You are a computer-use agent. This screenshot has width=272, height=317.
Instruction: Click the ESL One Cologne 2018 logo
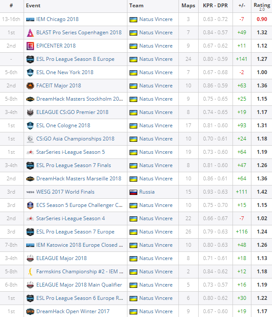30,126
